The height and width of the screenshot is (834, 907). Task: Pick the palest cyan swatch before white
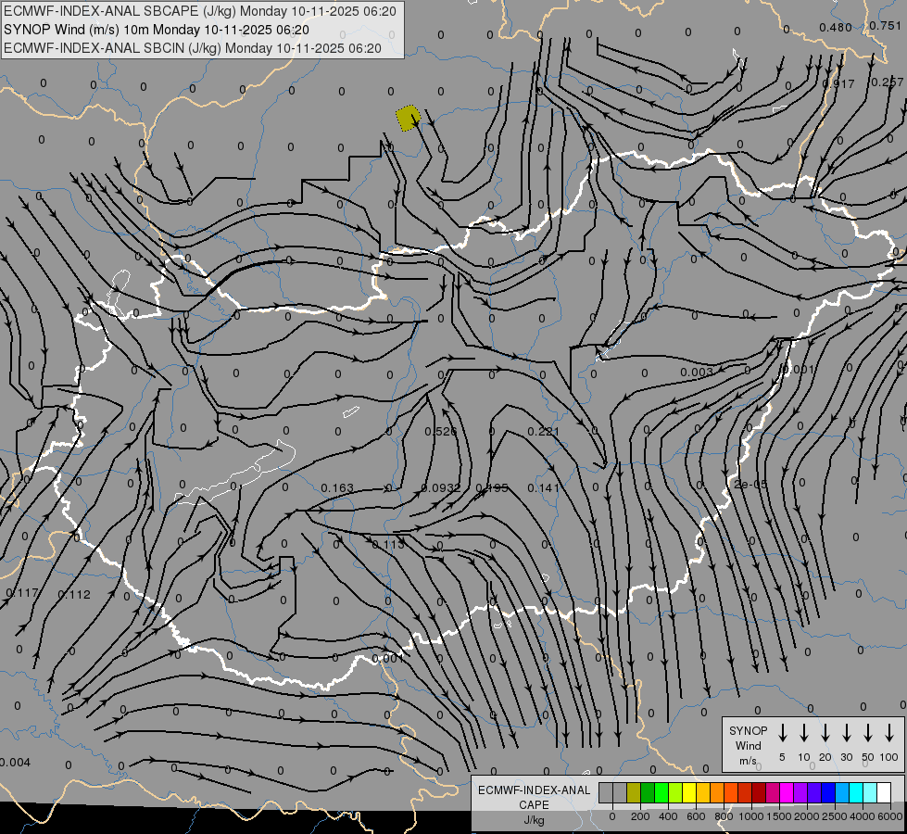[871, 793]
